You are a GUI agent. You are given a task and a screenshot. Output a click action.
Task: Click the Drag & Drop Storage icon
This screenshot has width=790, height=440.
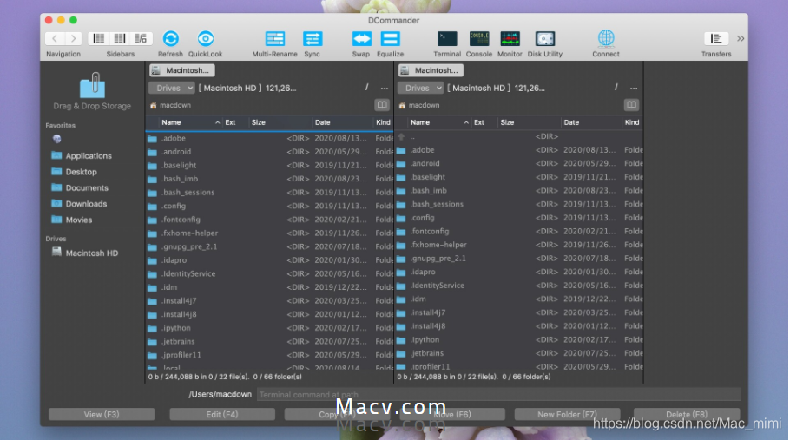point(92,85)
